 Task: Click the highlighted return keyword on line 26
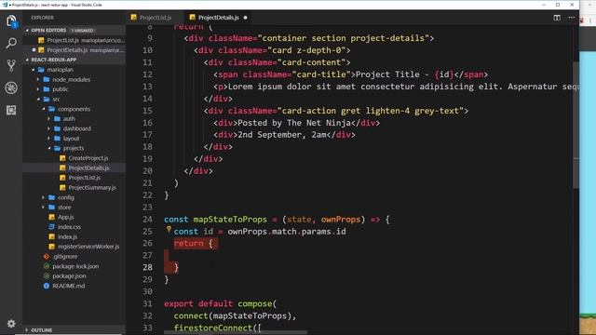tap(188, 244)
